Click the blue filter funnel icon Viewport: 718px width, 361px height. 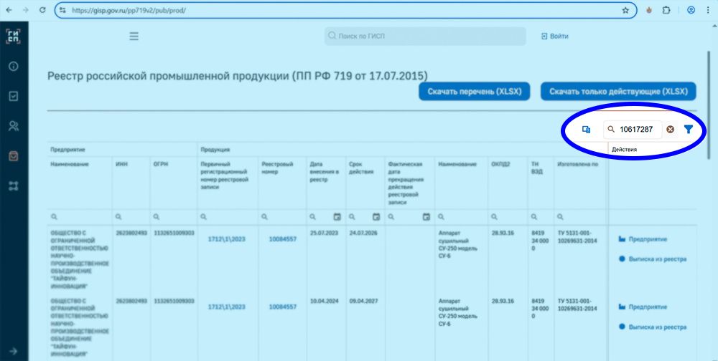pos(689,130)
